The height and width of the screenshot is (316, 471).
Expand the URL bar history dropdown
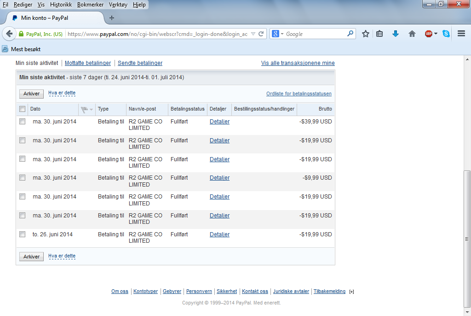click(x=253, y=34)
